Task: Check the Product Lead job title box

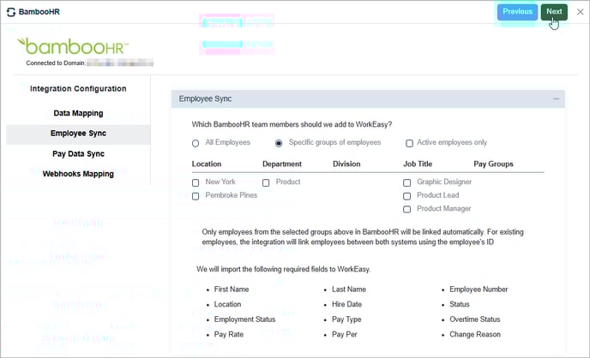Action: 406,196
